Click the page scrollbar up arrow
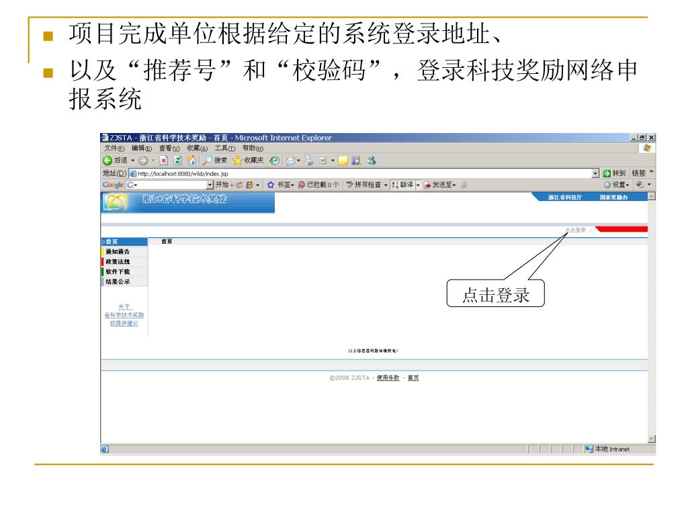 (x=652, y=197)
